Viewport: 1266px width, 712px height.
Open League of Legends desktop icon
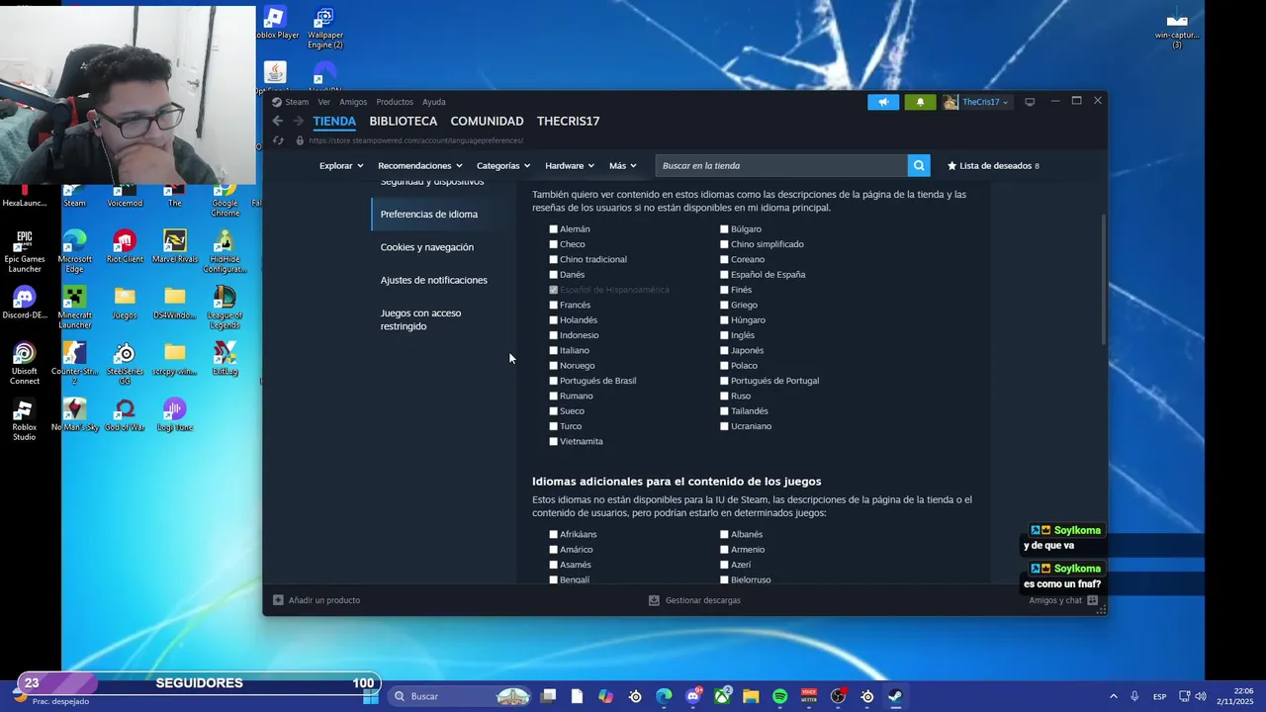[x=225, y=308]
